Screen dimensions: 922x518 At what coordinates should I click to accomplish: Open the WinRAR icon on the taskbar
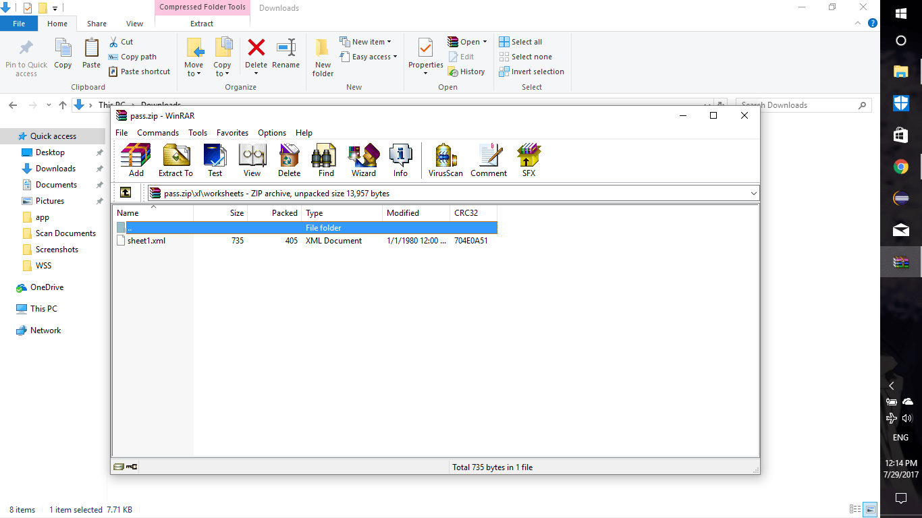900,262
